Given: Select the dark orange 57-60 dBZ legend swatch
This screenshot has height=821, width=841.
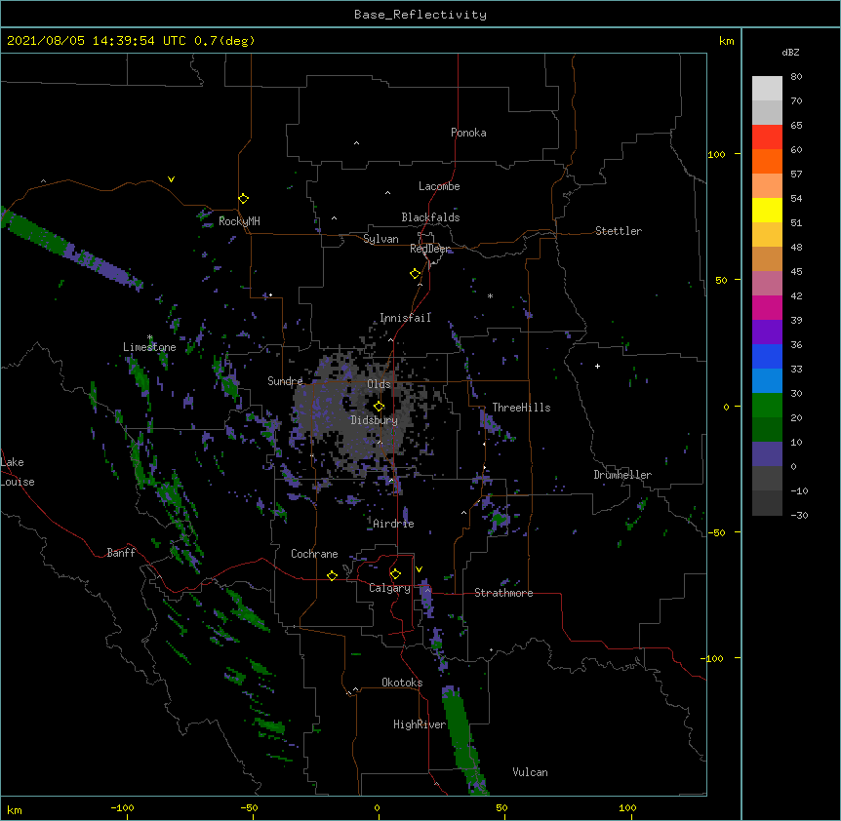Looking at the screenshot, I should [767, 161].
